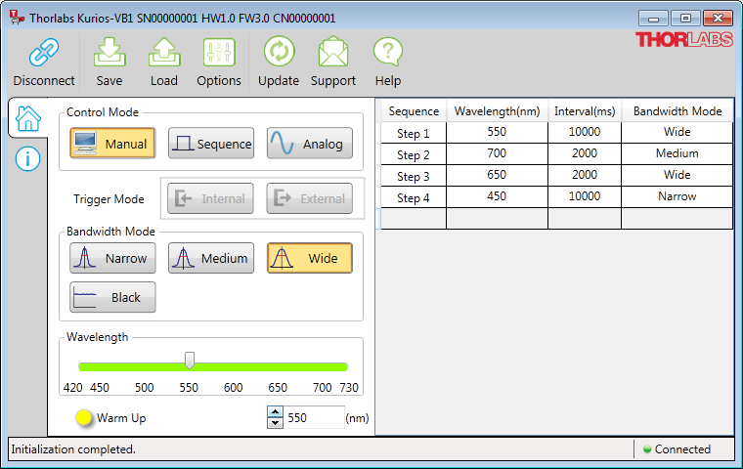The height and width of the screenshot is (469, 743).
Task: Click Step 1 interval cell 10000
Action: click(585, 132)
